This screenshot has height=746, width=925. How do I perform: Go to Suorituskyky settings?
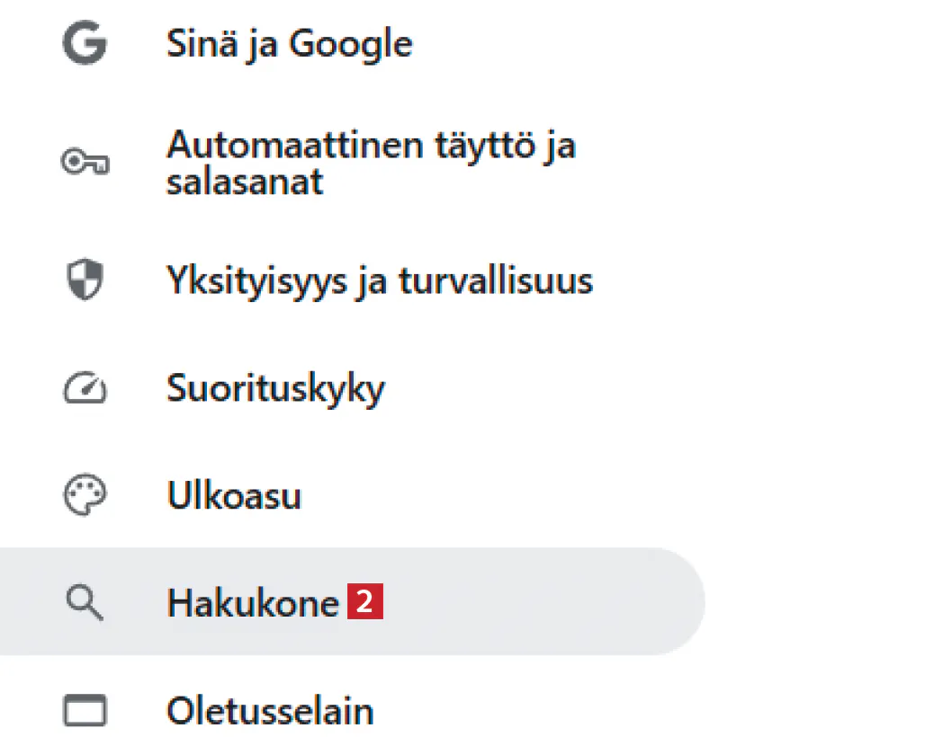click(x=275, y=389)
